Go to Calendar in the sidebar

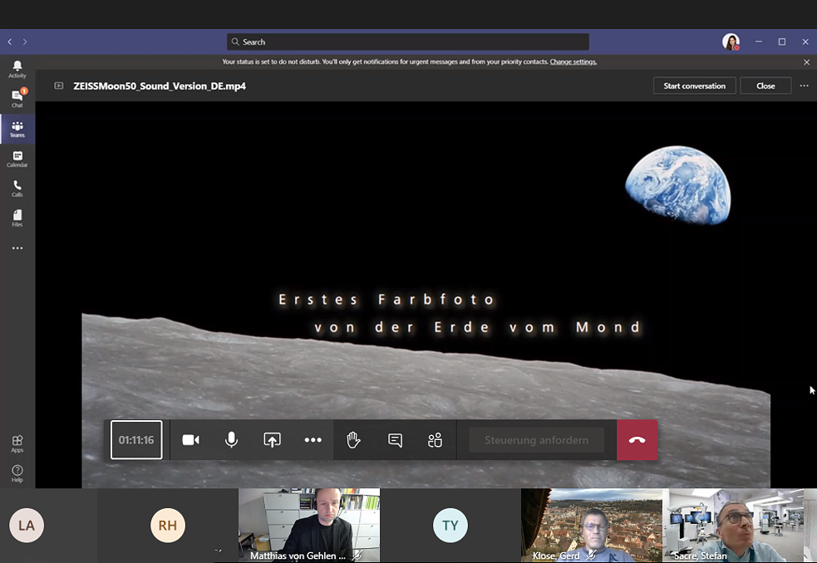coord(17,158)
